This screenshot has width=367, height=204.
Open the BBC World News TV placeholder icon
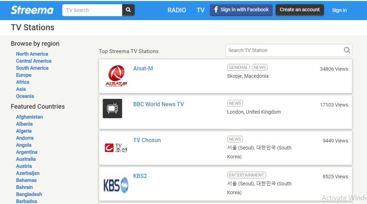point(112,108)
